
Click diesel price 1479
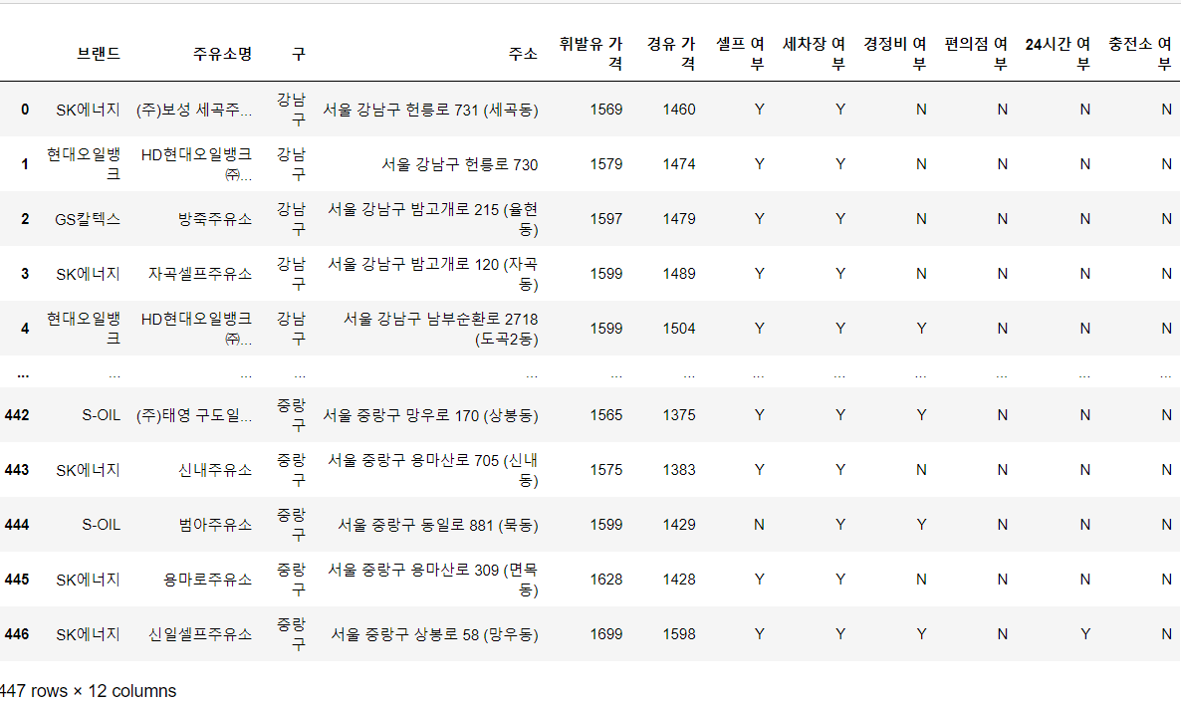(x=679, y=219)
